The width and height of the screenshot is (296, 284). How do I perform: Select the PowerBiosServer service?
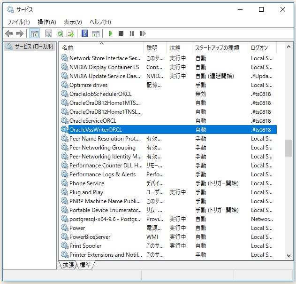168,237
